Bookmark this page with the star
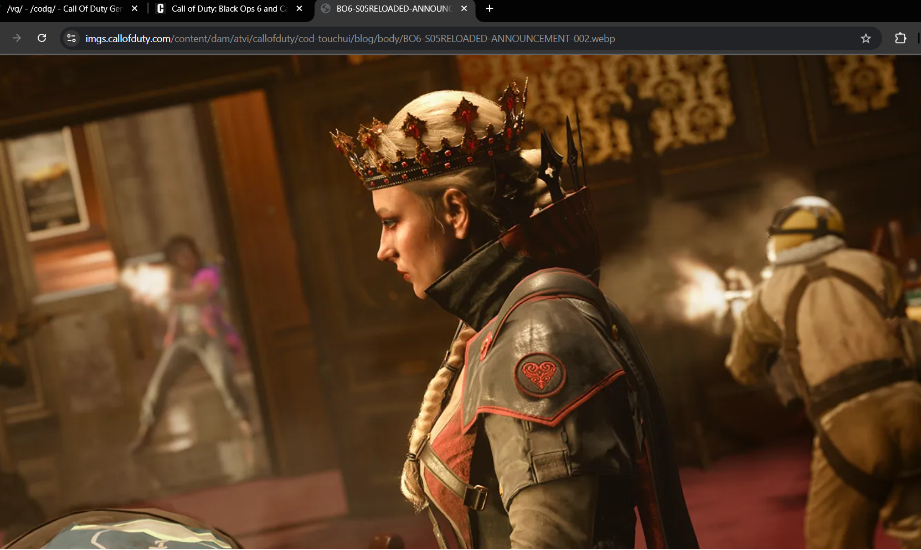Viewport: 921px width, 550px height. (x=866, y=38)
